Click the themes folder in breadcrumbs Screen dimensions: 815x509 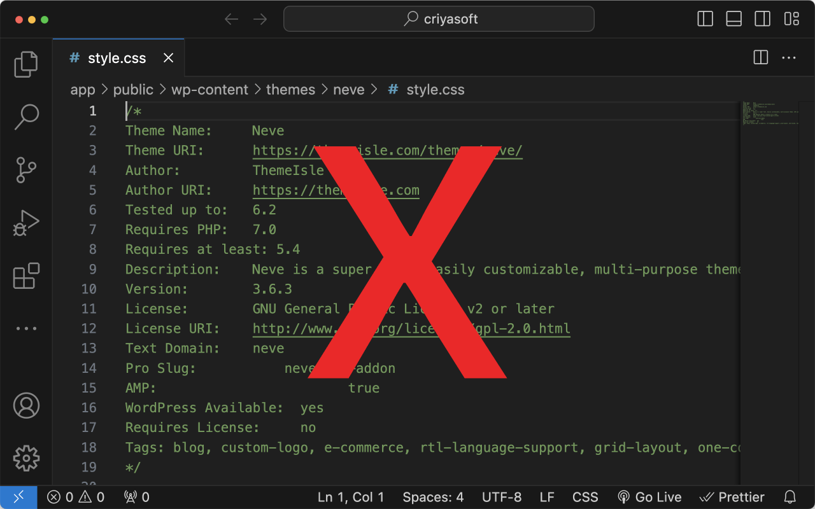tap(290, 90)
